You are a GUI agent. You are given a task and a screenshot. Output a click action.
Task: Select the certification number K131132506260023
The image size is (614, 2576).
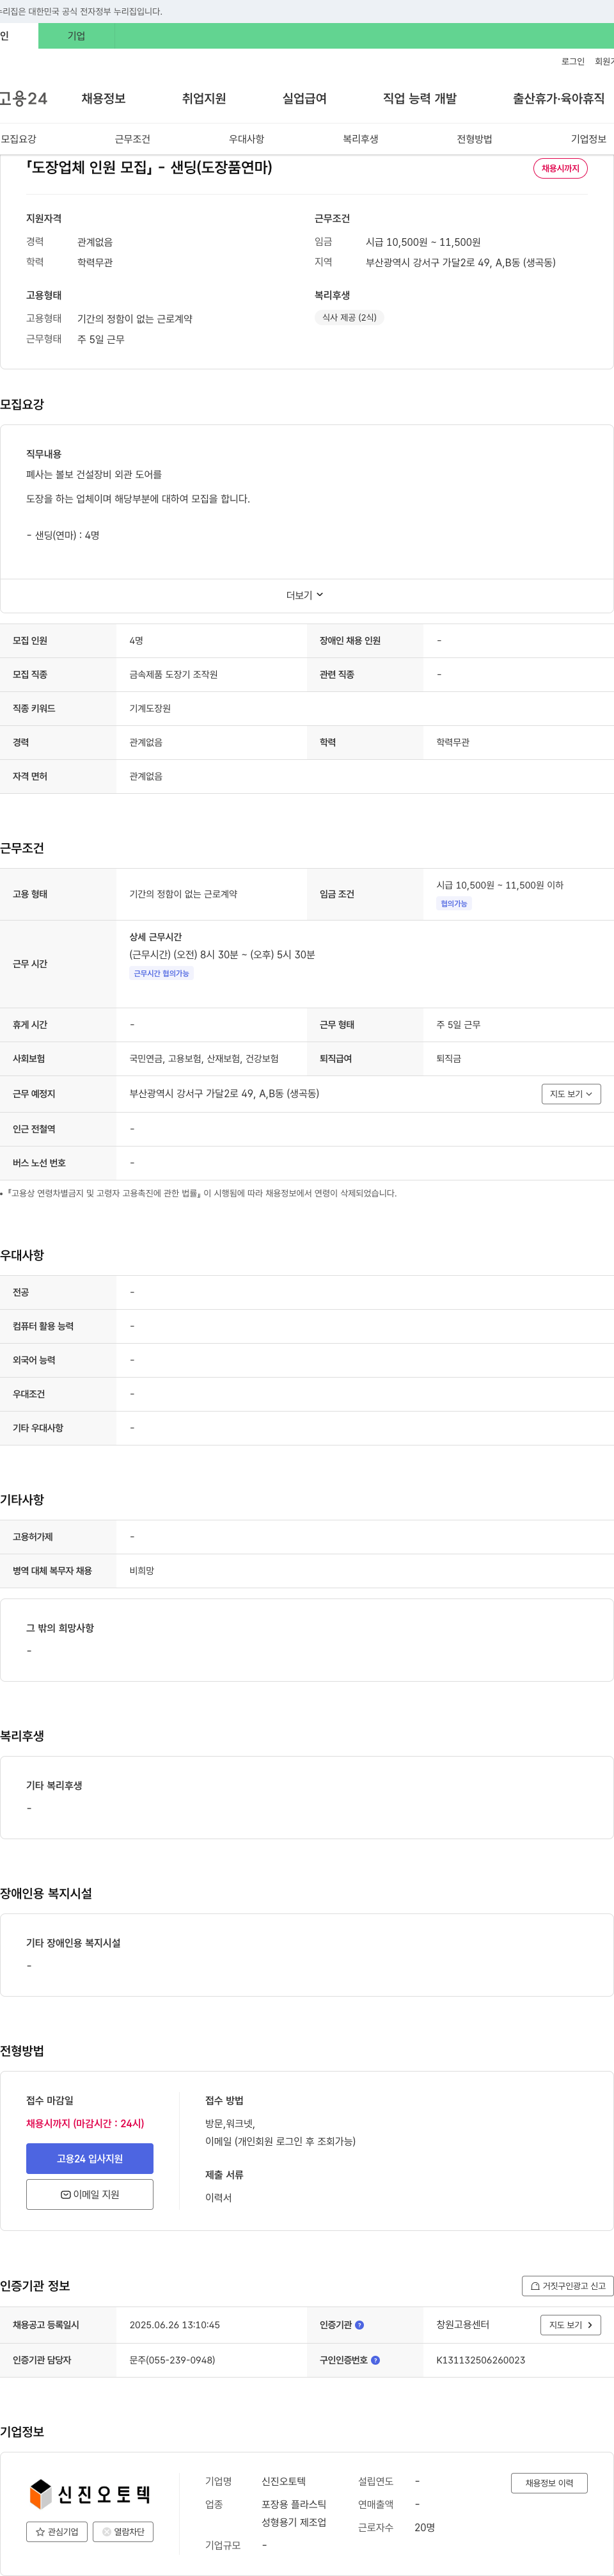(x=480, y=2360)
